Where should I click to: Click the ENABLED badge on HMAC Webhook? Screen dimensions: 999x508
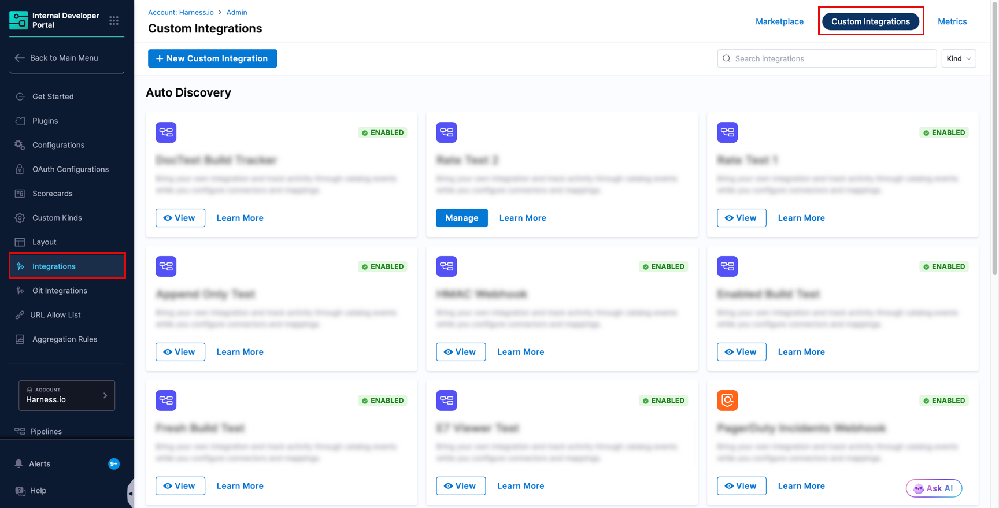(663, 266)
